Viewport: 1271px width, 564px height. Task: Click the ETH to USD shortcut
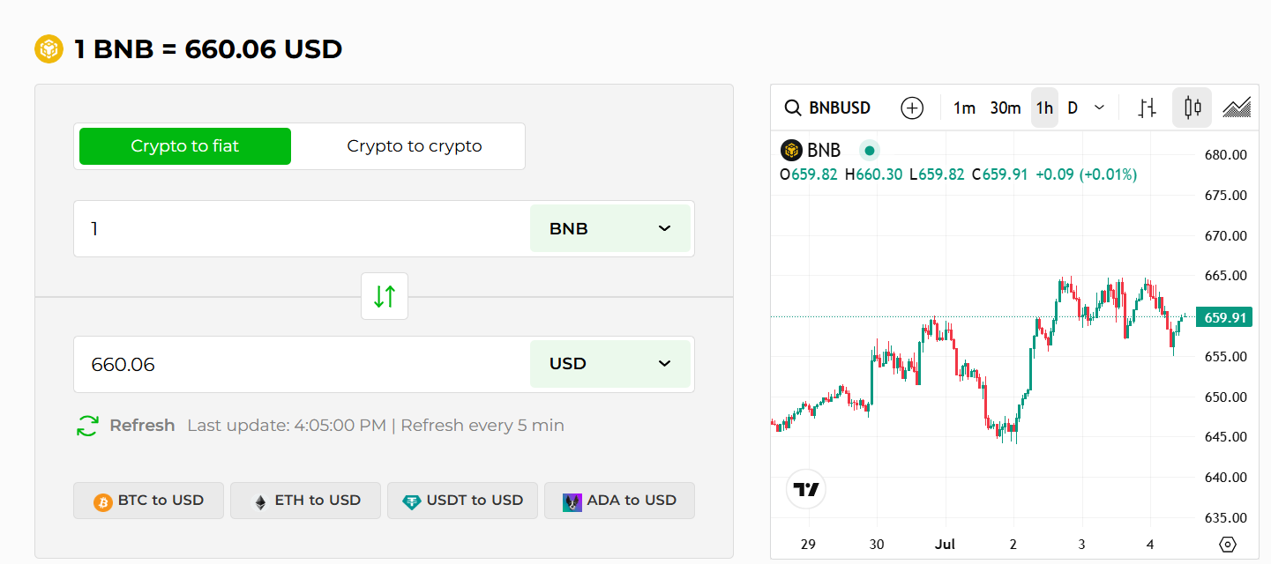[x=305, y=500]
